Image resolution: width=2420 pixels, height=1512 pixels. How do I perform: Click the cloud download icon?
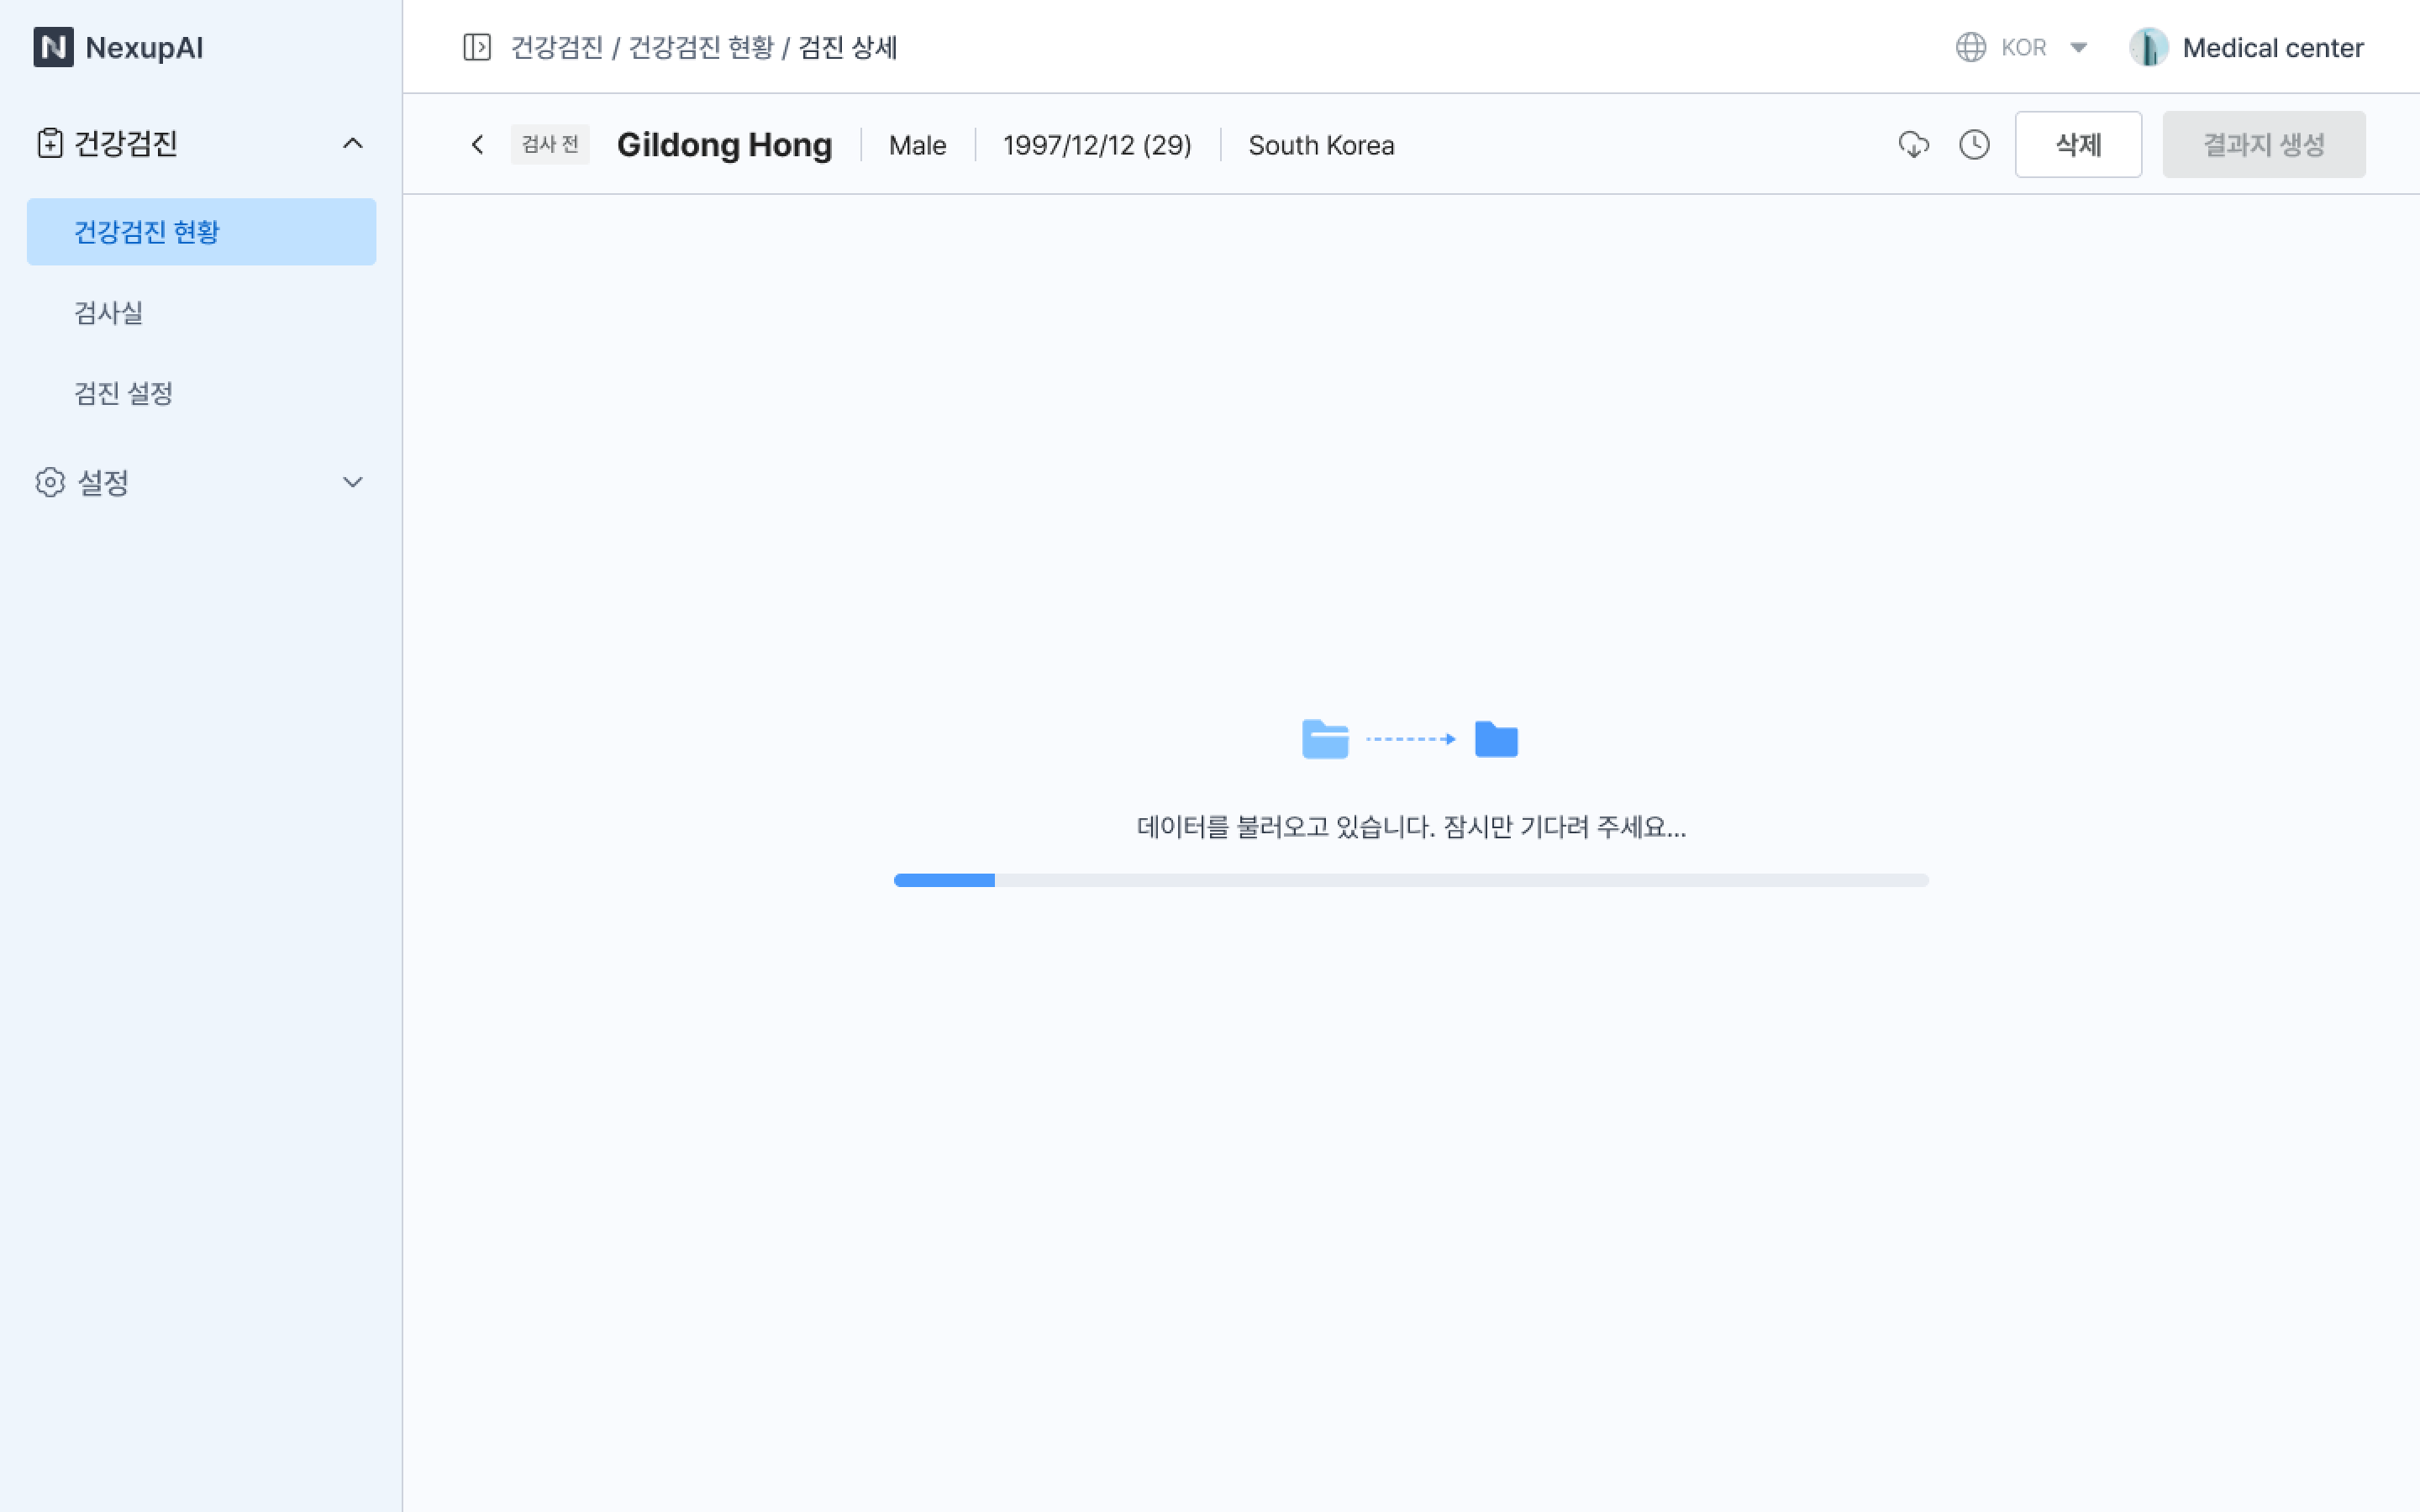point(1913,145)
